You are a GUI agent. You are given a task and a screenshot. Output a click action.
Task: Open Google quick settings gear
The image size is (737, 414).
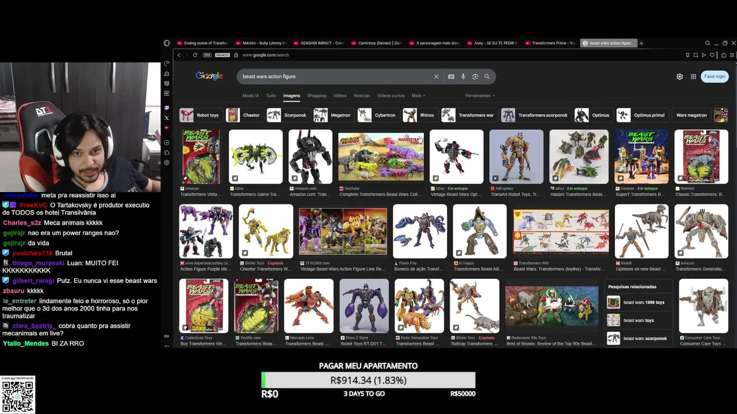click(679, 76)
